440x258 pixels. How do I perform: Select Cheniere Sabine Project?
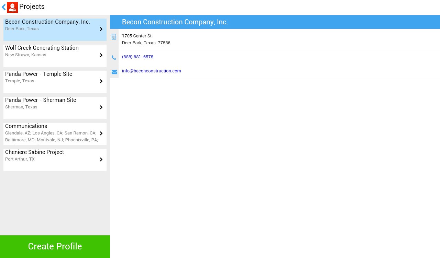click(x=55, y=160)
